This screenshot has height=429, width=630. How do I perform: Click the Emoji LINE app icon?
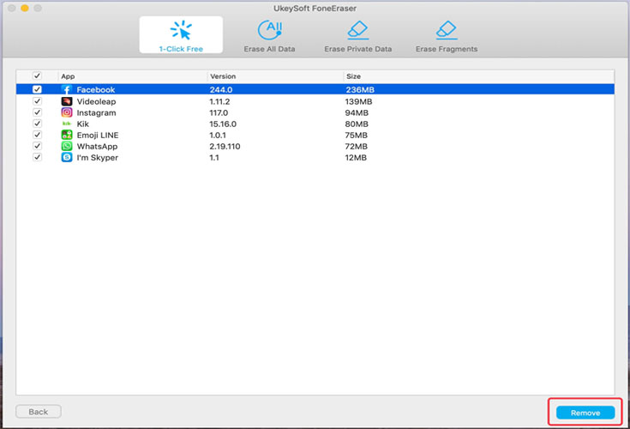coord(67,135)
